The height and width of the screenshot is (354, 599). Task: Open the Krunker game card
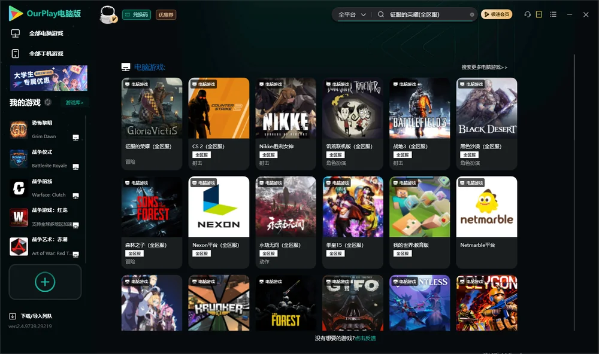(219, 303)
